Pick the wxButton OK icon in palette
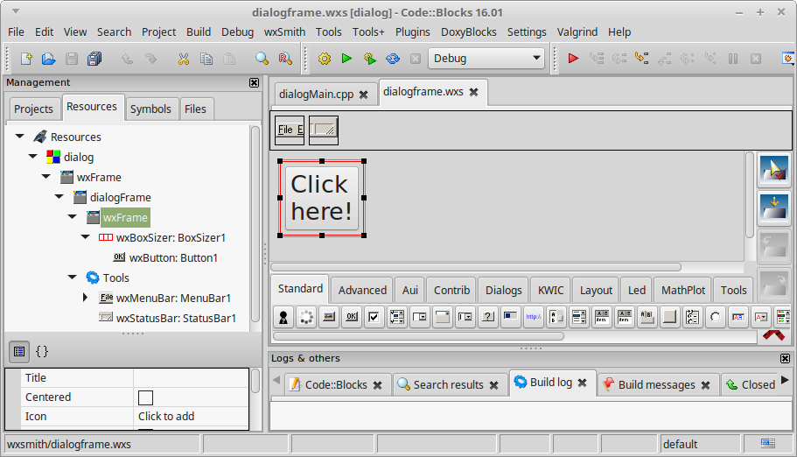 click(351, 316)
